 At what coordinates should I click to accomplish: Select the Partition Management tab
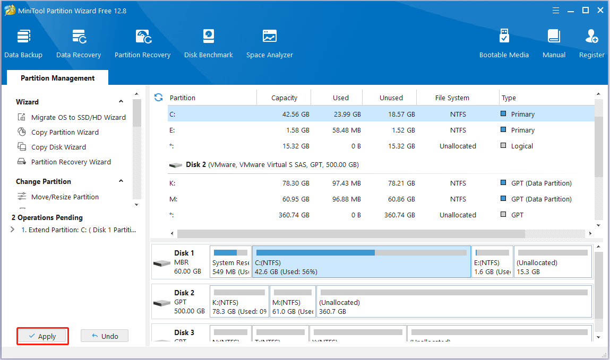click(x=57, y=77)
